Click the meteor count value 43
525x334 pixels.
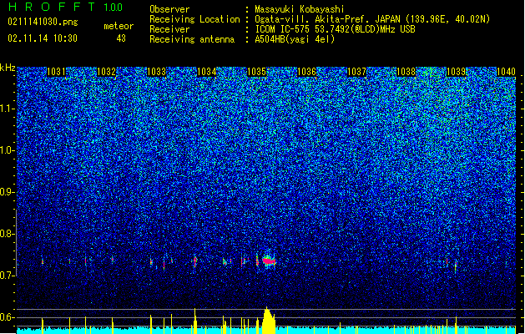click(121, 38)
